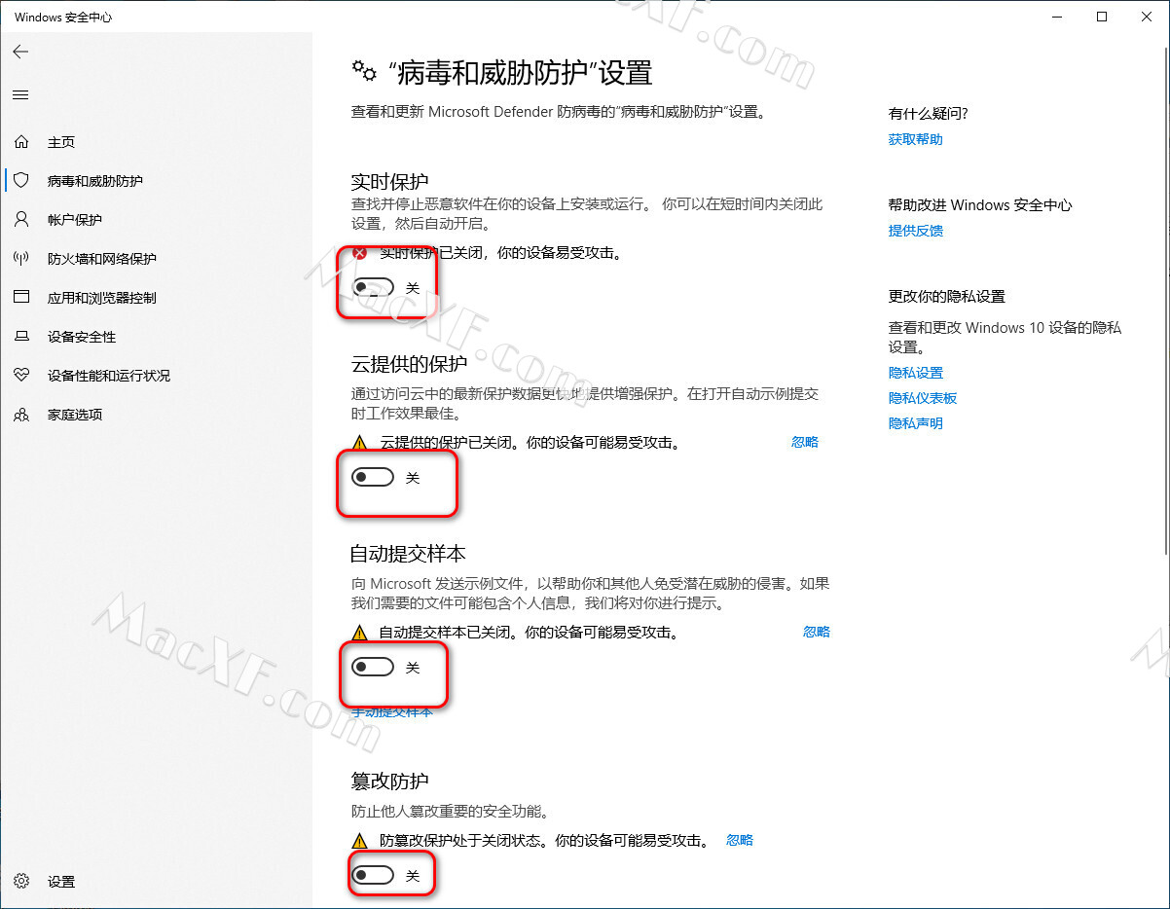The image size is (1170, 909).
Task: Click the person icon for account protection
Action: [21, 220]
